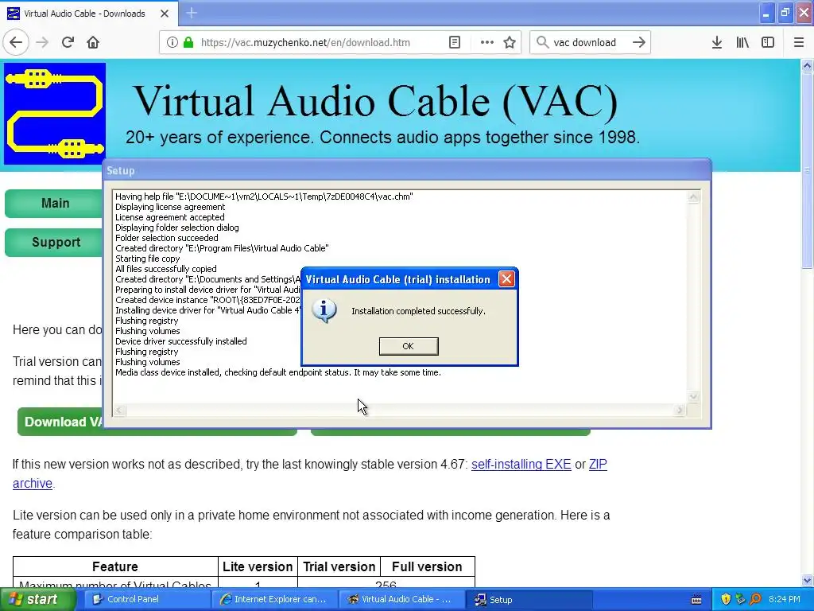Switch to Setup taskbar button
The width and height of the screenshot is (814, 611).
coord(529,599)
